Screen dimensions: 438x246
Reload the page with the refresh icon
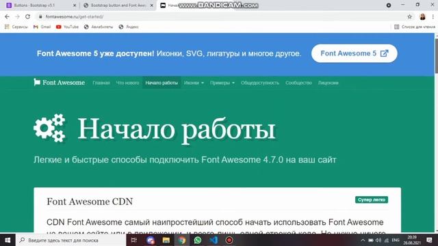coord(27,16)
